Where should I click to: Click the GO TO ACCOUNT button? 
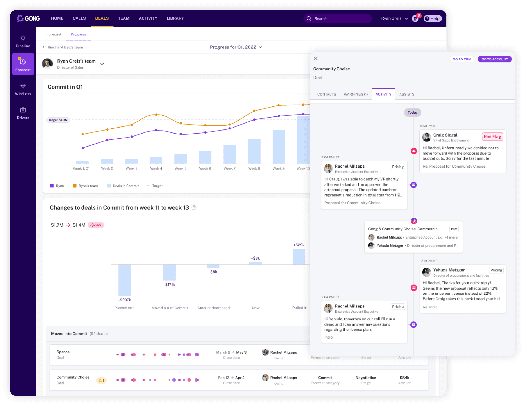[494, 59]
